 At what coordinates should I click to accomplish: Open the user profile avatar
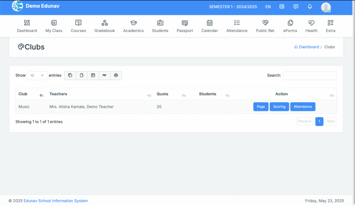coord(326,7)
